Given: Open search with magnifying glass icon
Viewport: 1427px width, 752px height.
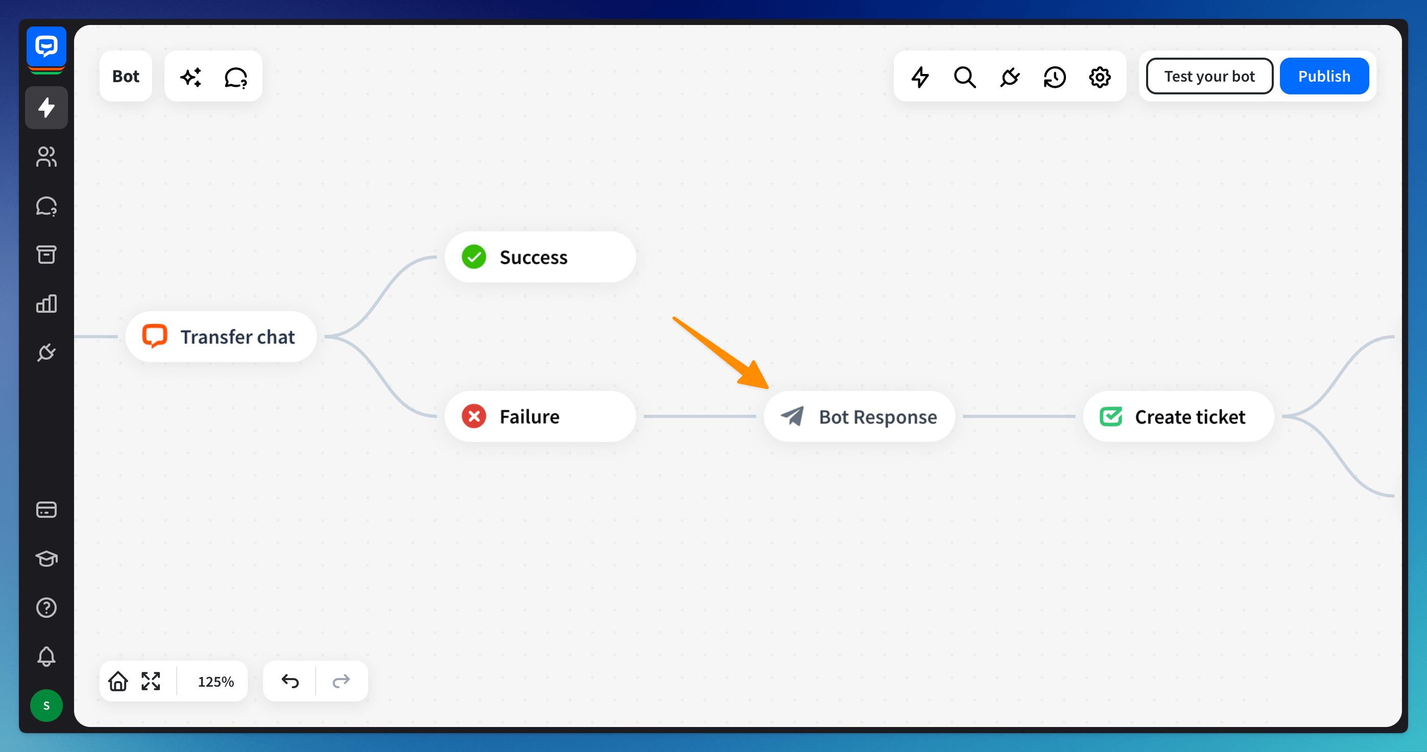Looking at the screenshot, I should [x=964, y=77].
